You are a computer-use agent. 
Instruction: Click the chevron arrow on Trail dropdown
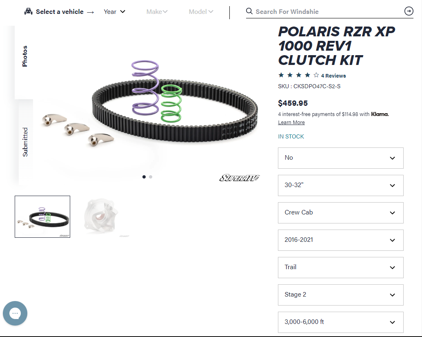[392, 268]
